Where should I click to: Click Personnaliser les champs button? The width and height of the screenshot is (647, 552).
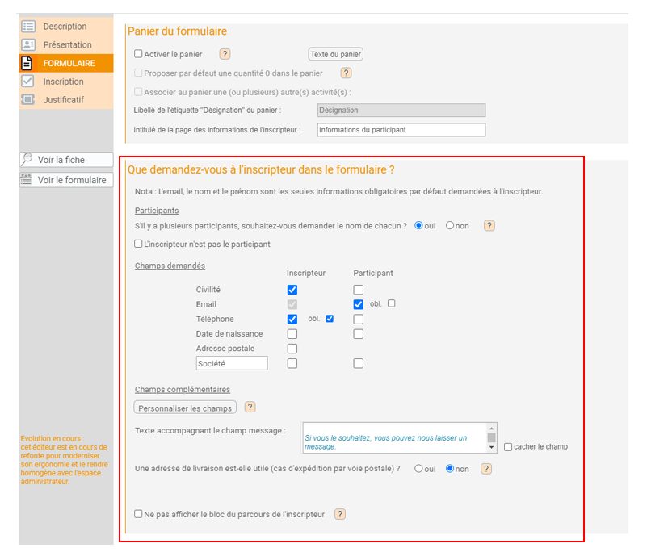185,408
